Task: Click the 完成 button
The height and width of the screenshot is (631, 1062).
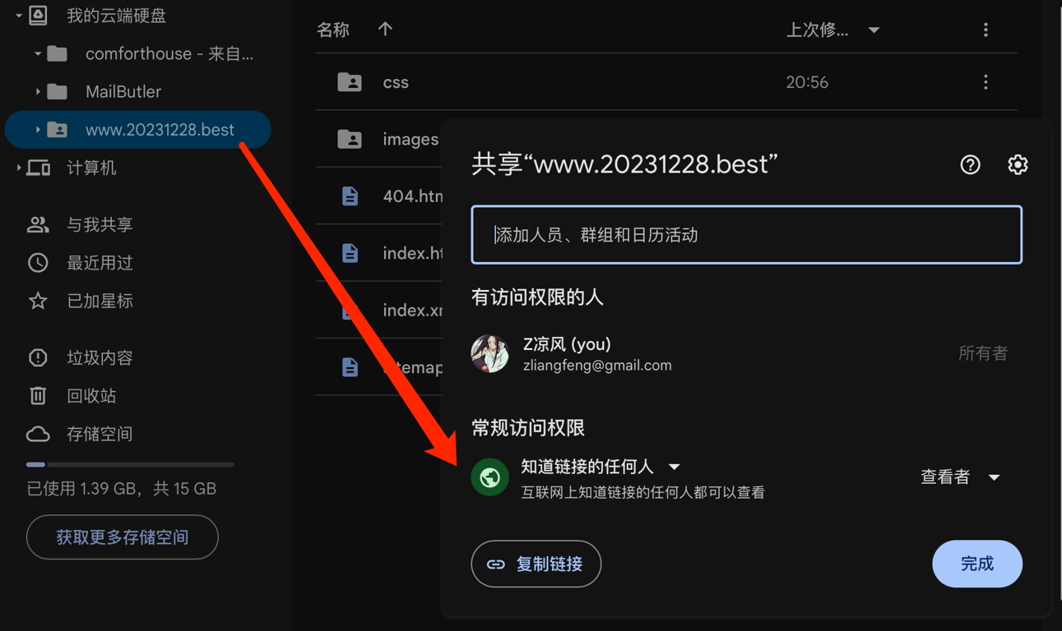Action: [977, 564]
